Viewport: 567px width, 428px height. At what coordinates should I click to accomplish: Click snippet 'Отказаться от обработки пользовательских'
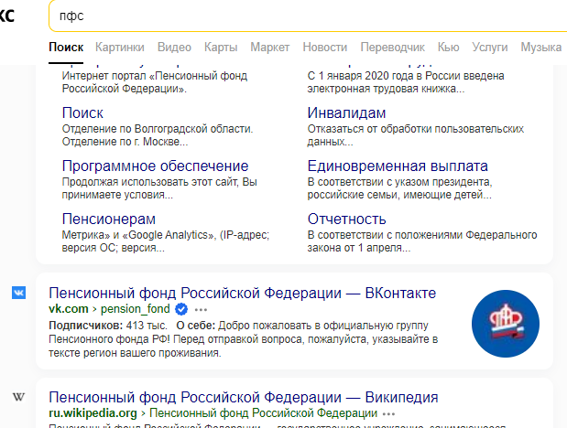coord(416,129)
